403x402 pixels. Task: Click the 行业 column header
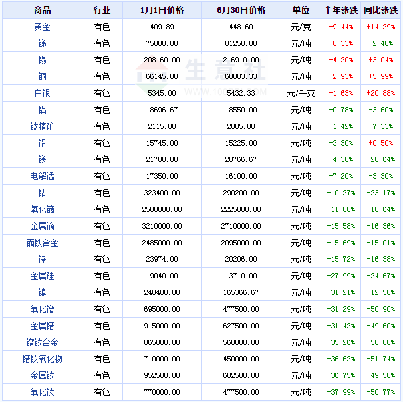point(102,11)
